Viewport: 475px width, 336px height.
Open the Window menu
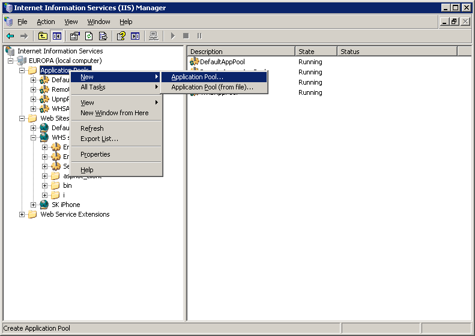tap(98, 22)
